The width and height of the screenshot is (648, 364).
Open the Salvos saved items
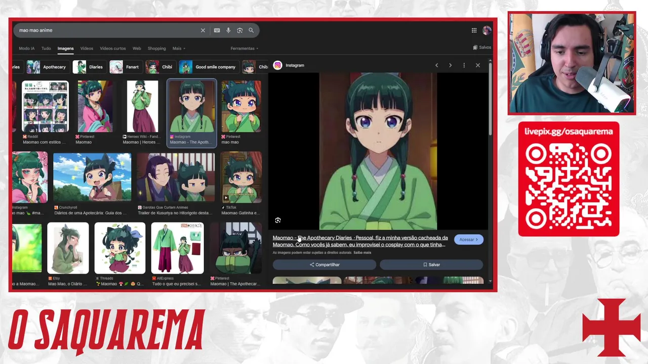point(482,48)
